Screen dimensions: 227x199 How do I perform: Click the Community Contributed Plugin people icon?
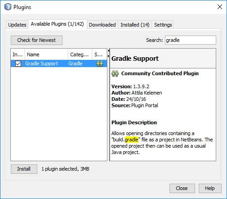[x=115, y=73]
